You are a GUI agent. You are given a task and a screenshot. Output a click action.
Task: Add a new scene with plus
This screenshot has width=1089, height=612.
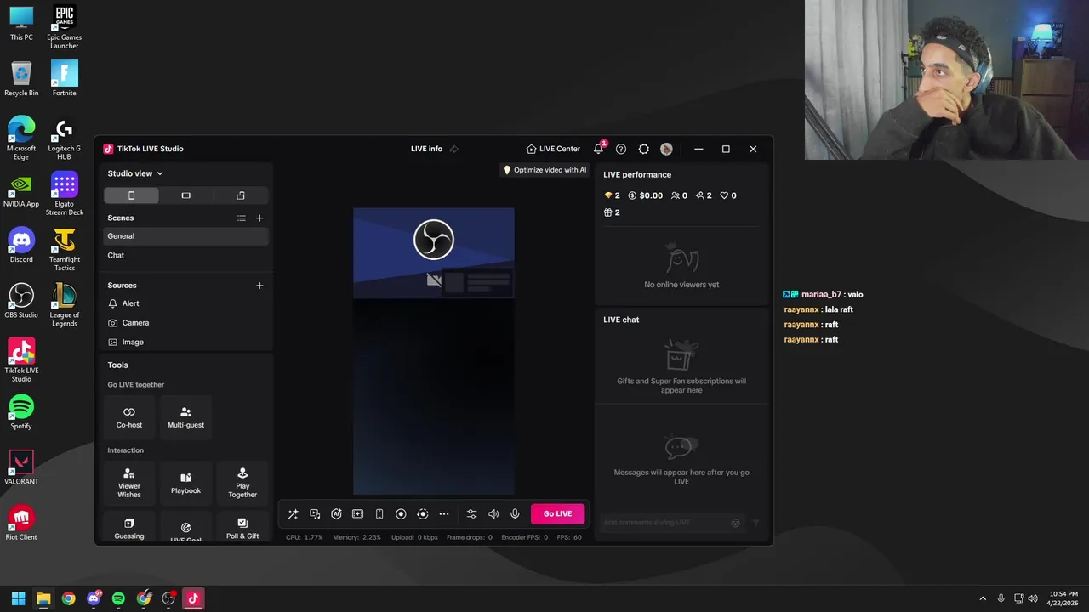[x=259, y=218]
